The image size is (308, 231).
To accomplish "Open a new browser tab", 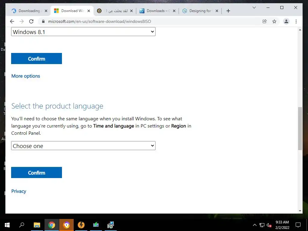I will click(228, 11).
